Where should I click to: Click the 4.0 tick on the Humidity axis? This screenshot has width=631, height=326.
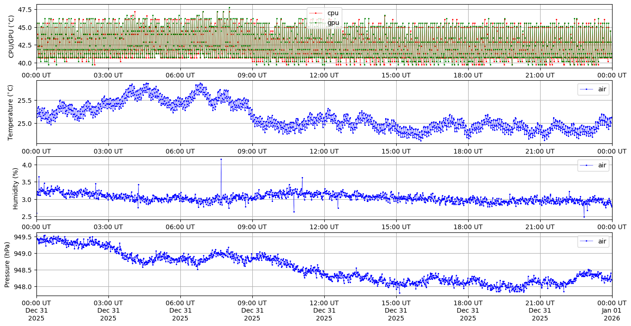click(x=27, y=165)
